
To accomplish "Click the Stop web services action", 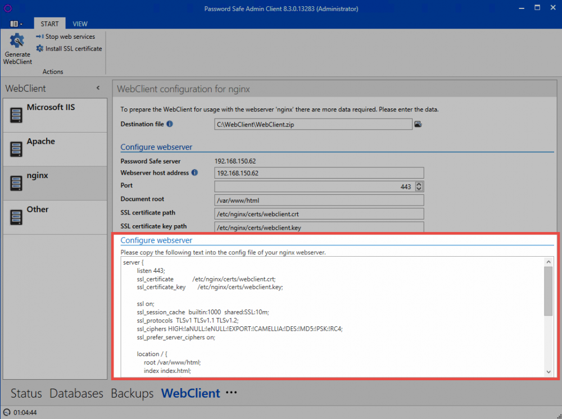I will coord(66,37).
